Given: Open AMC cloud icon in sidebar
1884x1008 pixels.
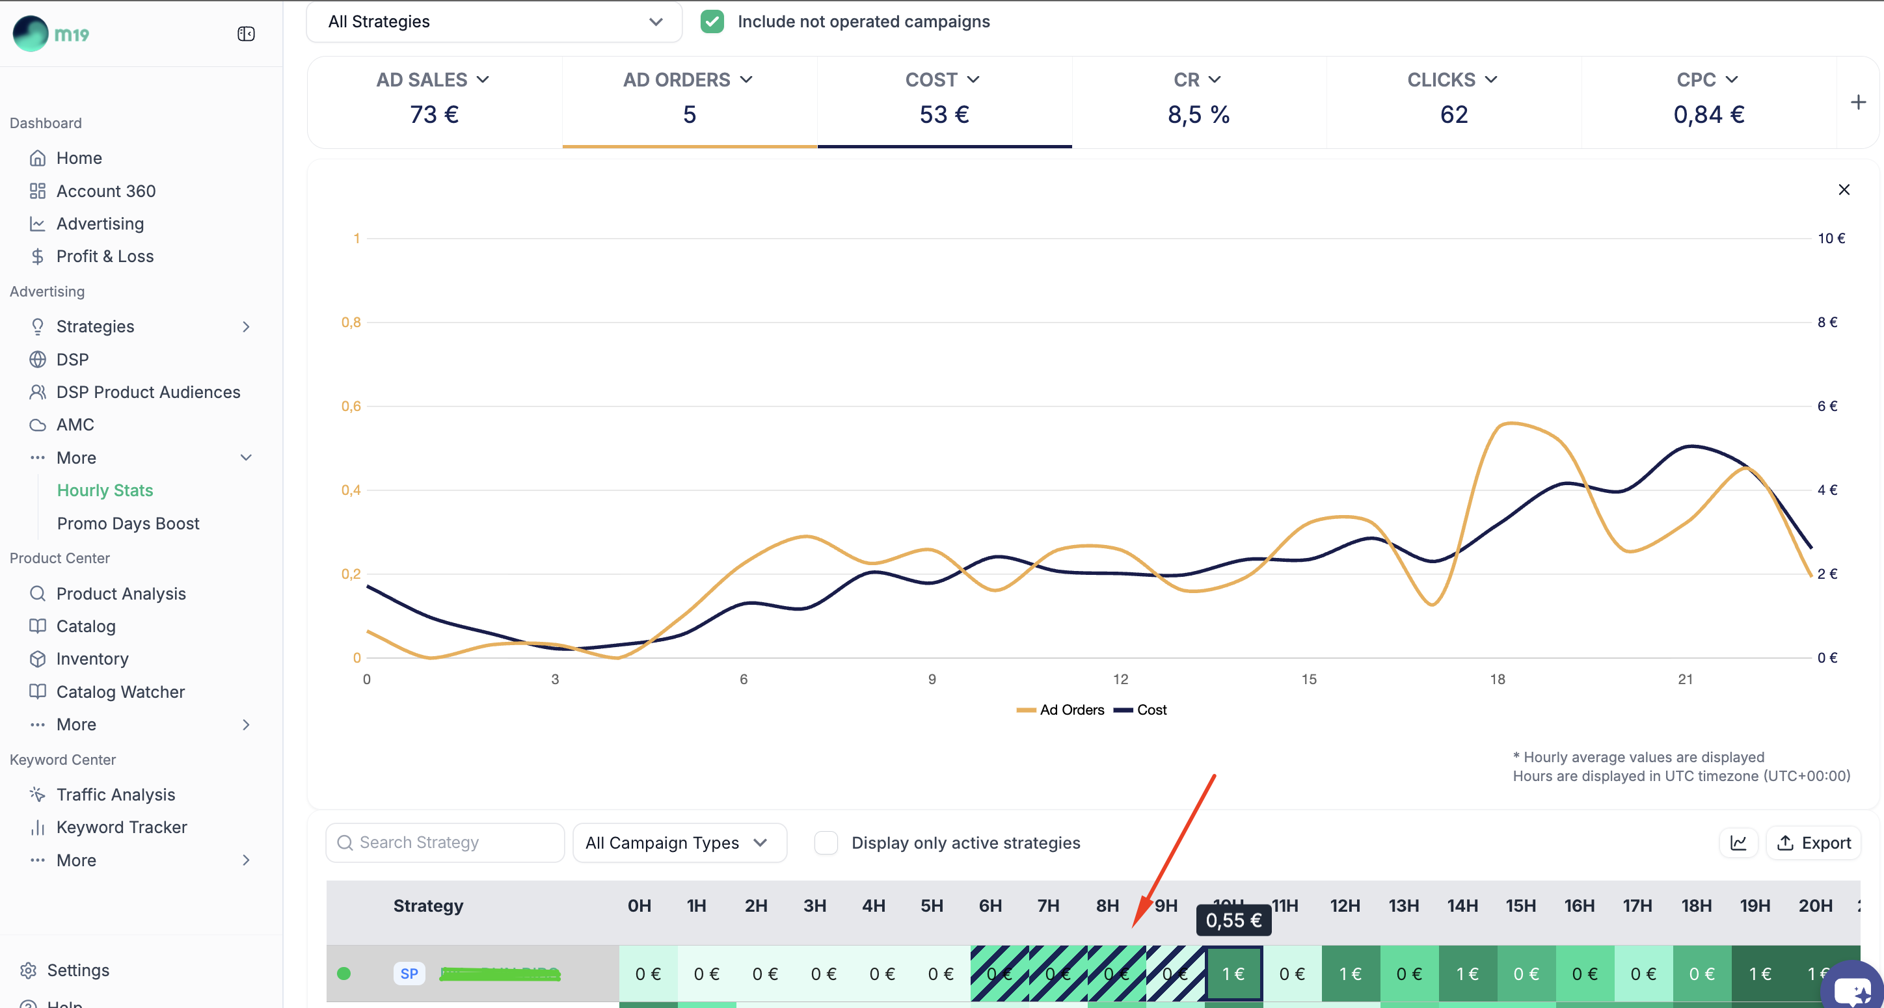Looking at the screenshot, I should point(37,425).
